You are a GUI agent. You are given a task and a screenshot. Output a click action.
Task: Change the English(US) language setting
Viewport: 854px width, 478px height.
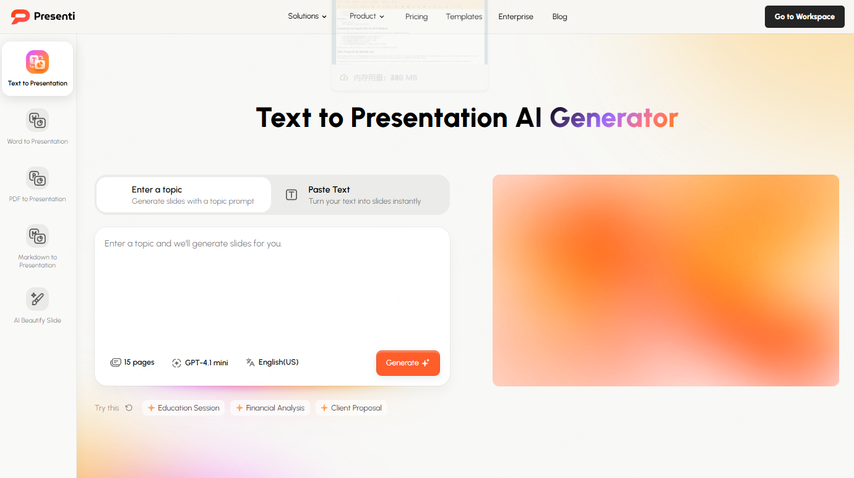[x=272, y=362]
